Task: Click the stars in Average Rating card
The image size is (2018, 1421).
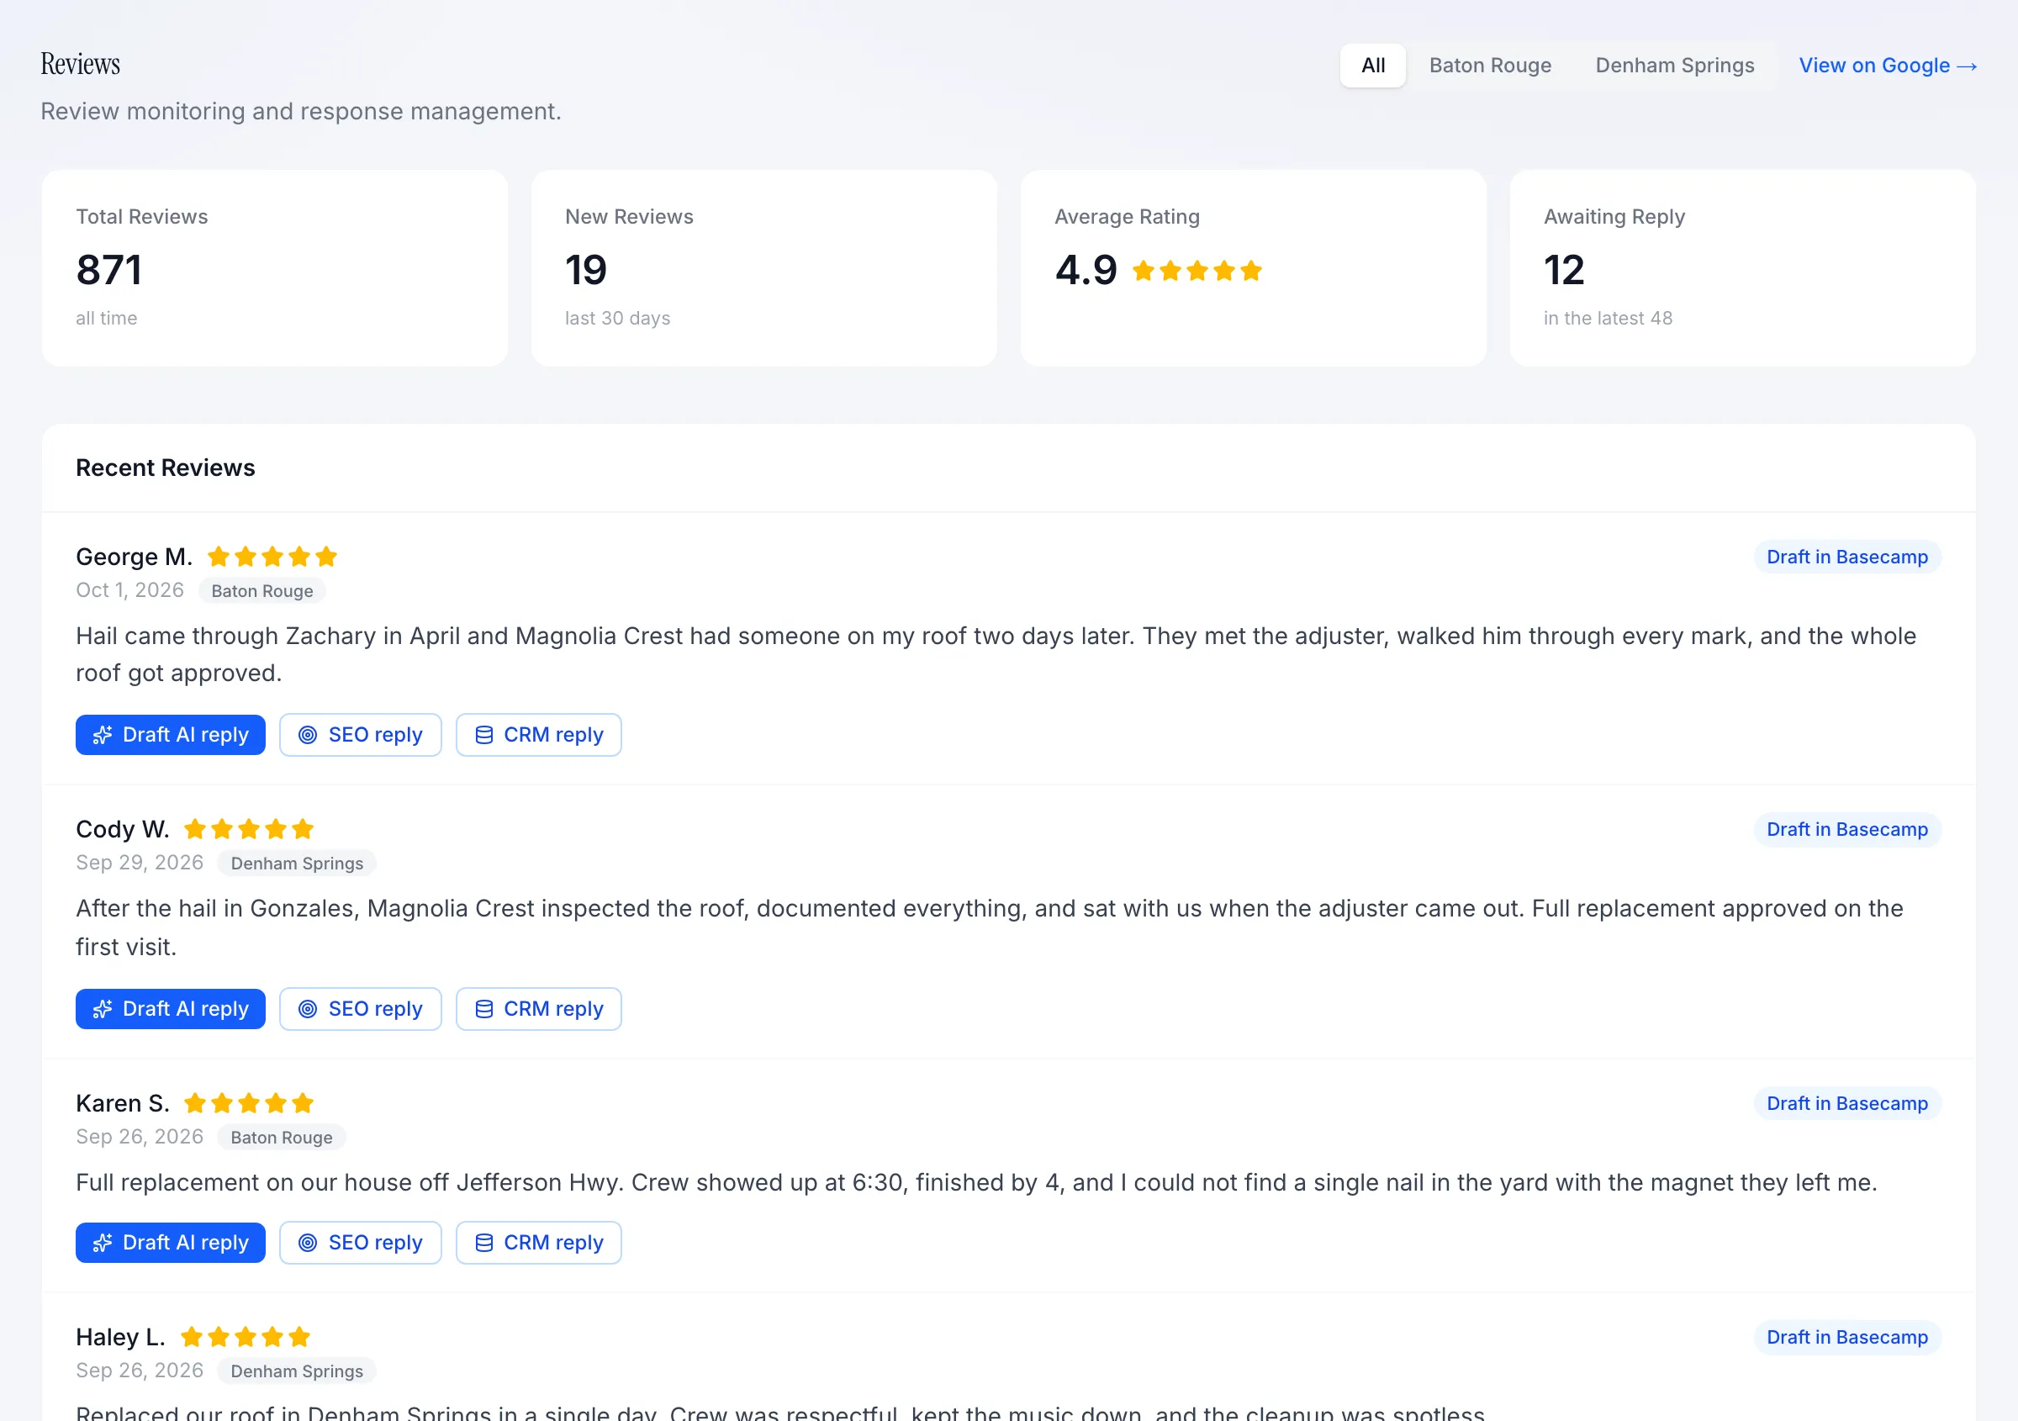Action: tap(1197, 271)
